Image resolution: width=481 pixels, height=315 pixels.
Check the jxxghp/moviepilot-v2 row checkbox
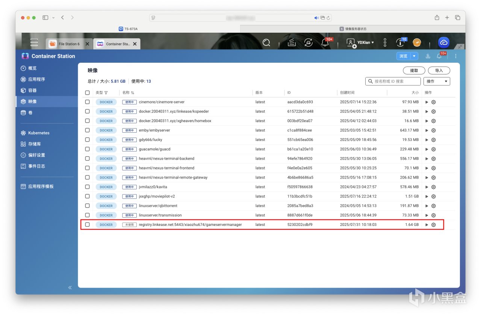pyautogui.click(x=88, y=196)
